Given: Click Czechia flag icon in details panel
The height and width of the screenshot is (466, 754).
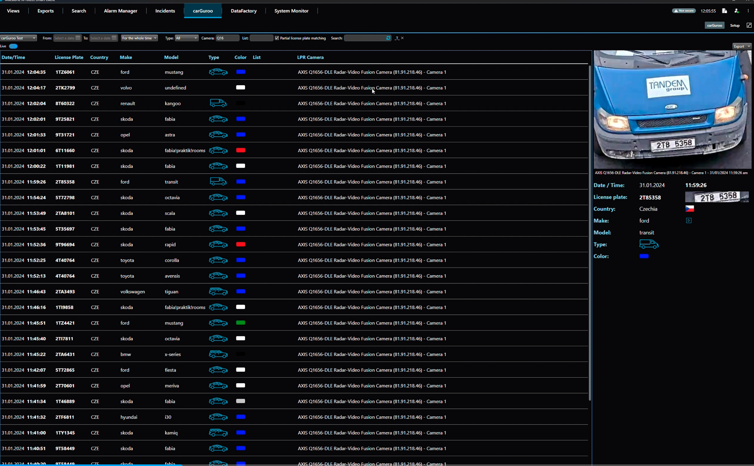Looking at the screenshot, I should click(689, 209).
